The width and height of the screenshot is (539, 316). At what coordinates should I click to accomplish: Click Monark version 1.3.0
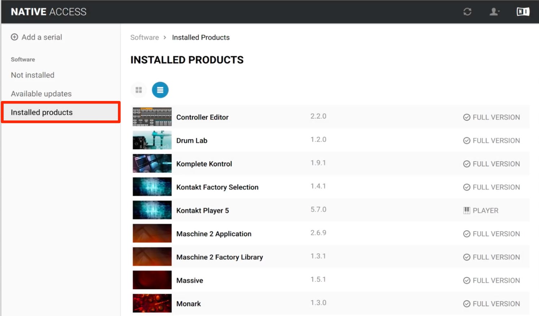pos(318,303)
